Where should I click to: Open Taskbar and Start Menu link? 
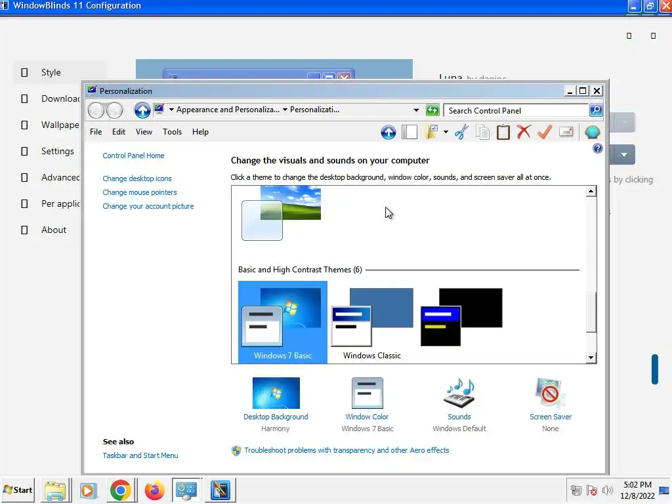[140, 455]
